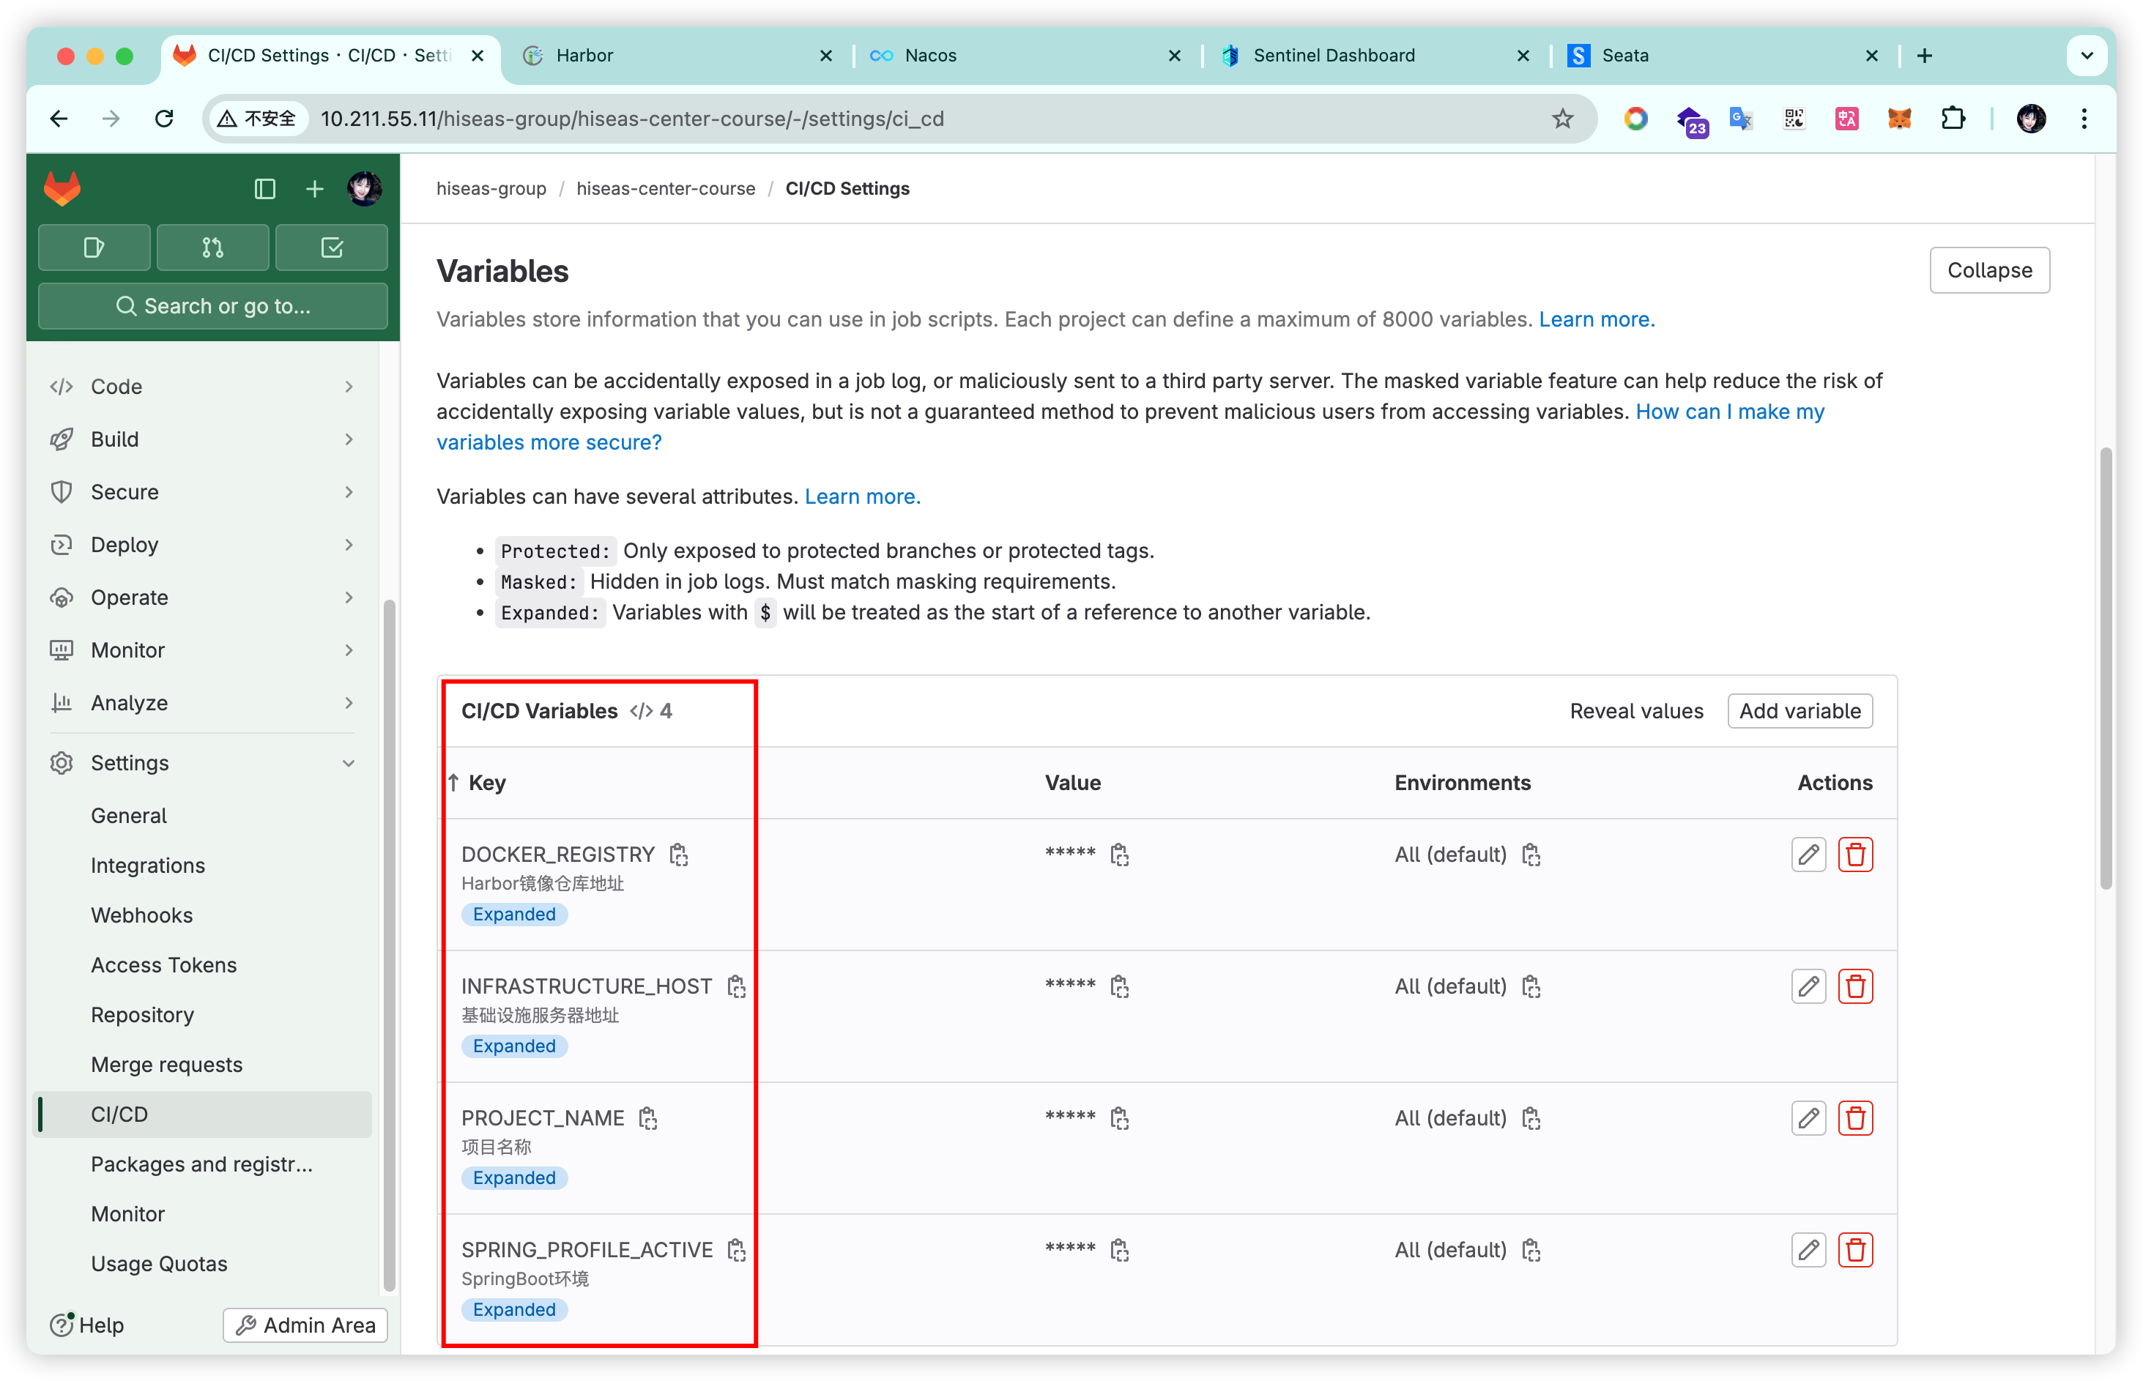
Task: Click the GitLab fox logo in top-left corner
Action: tap(61, 189)
